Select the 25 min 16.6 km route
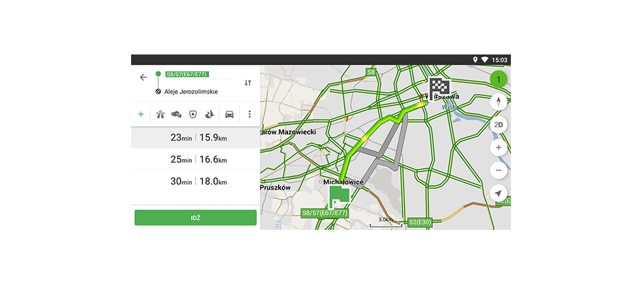This screenshot has height=285, width=642. click(x=195, y=160)
